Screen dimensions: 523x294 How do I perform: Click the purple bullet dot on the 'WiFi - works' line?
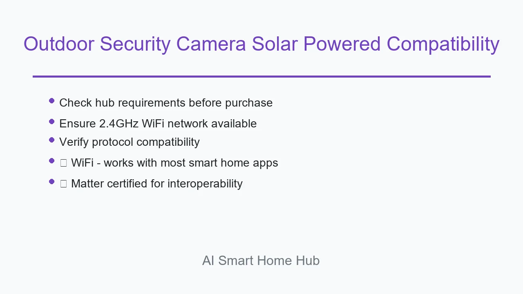[51, 161]
